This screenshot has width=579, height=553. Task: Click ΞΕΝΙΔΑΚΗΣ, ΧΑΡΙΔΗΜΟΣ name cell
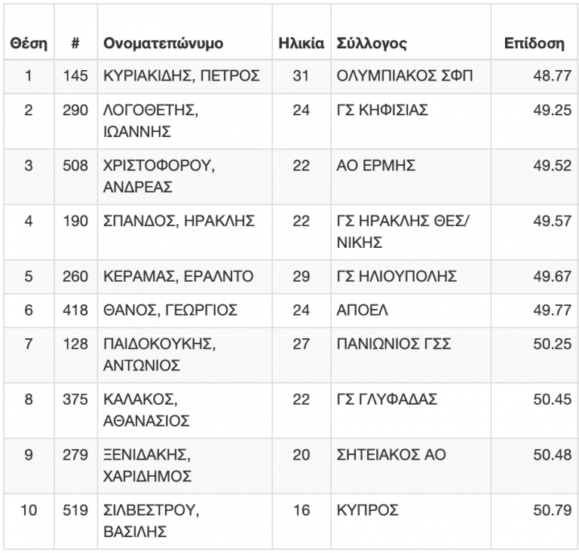[x=147, y=466]
